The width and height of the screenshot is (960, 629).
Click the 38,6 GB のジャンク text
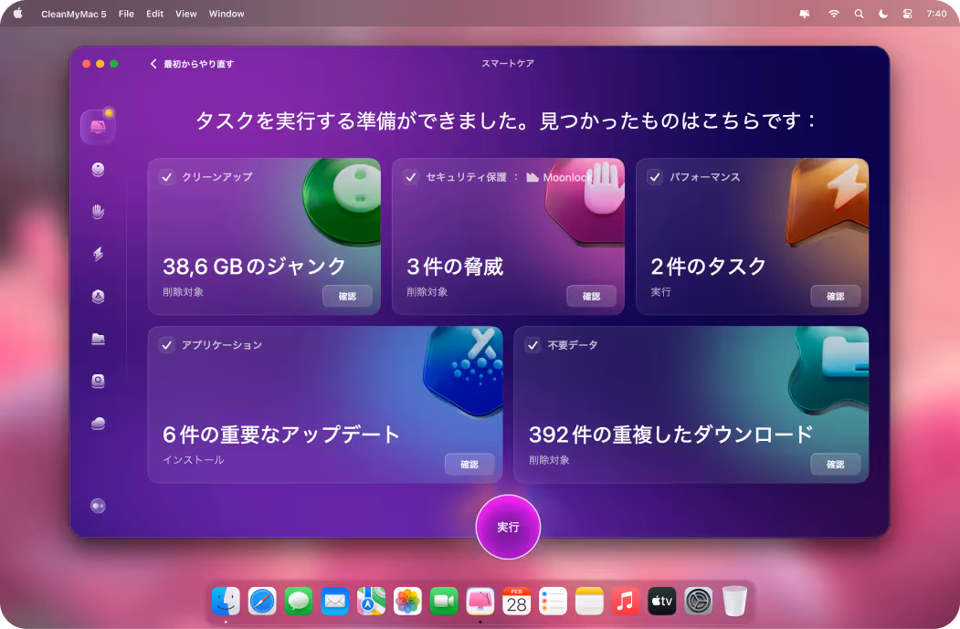point(254,267)
